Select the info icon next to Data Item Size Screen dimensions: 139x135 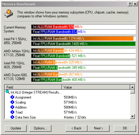(x=12, y=117)
